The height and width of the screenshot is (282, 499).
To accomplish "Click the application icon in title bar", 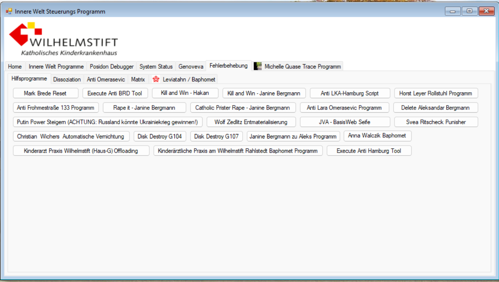I will click(9, 12).
